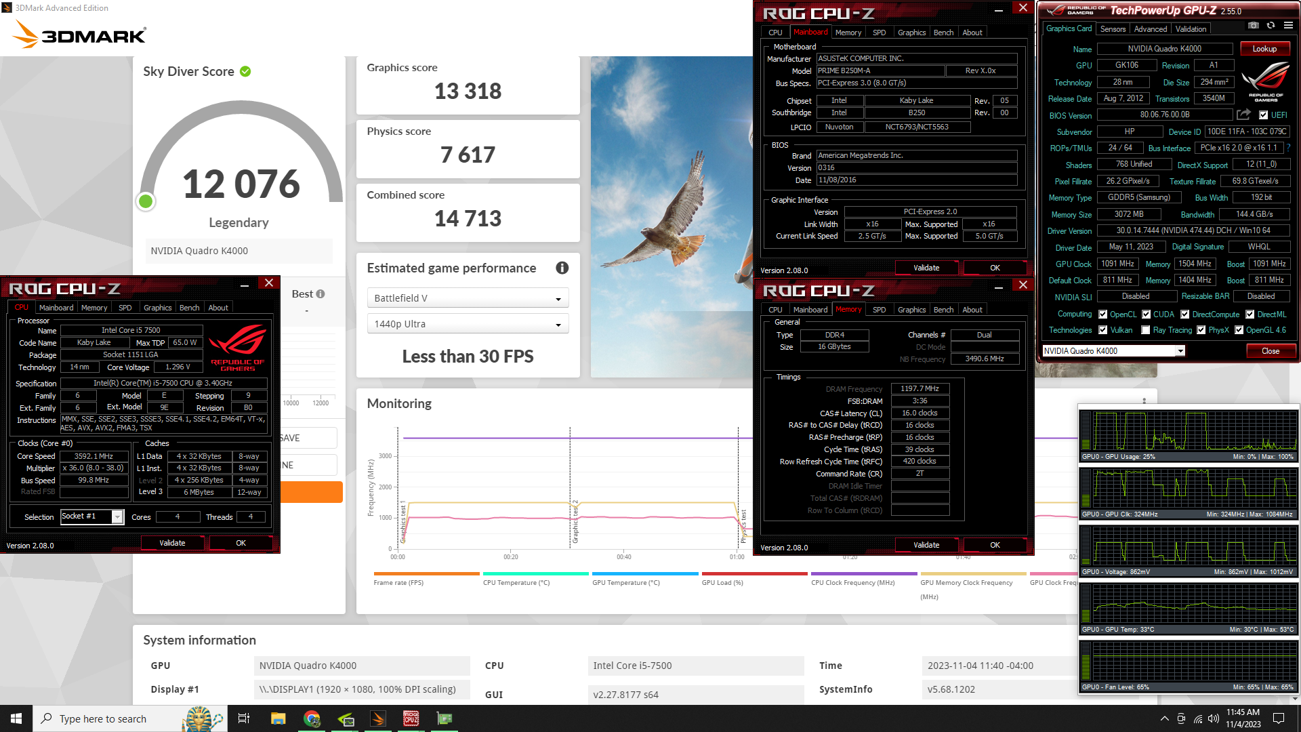
Task: Click the GPU Load (%) legend color bar
Action: click(x=754, y=573)
